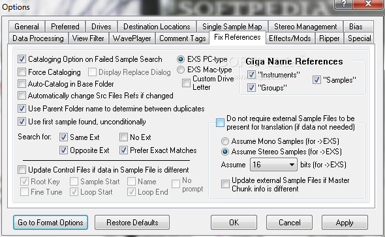Click the Cancel button
The width and height of the screenshot is (385, 237).
(x=290, y=223)
